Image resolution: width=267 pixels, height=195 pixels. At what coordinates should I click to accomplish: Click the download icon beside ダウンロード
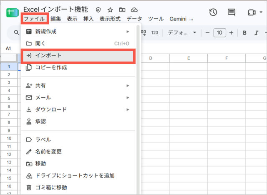click(x=29, y=110)
